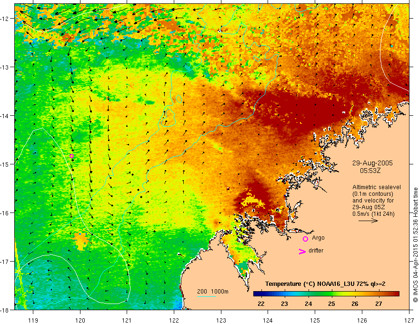Screen dimensions: 419x324
Task: Click the '(0.1m contours)' text
Action: 373,194
